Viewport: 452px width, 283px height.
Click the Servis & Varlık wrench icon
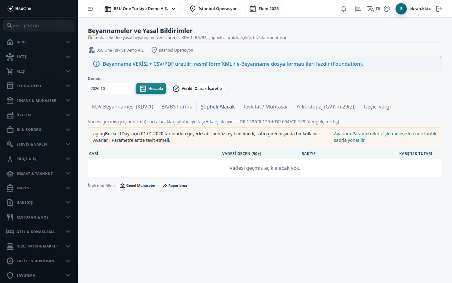coord(10,144)
